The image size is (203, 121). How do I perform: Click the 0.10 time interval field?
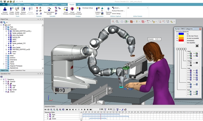[110, 109]
